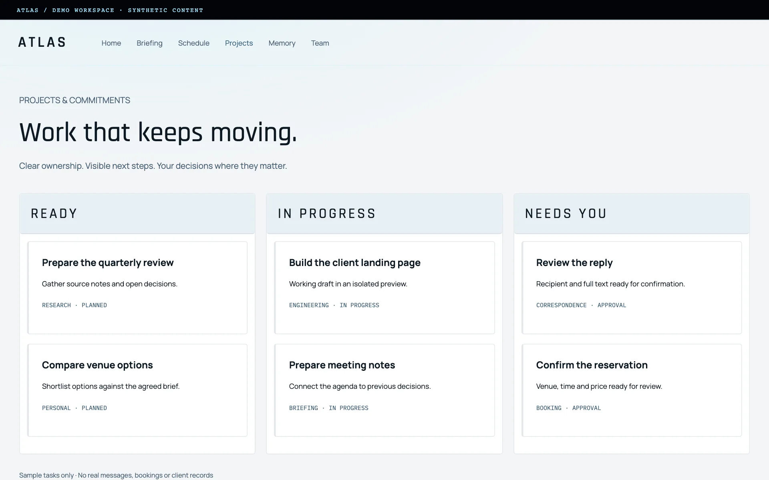The image size is (769, 480).
Task: Click 'Recipient and full text ready for confirmation.'
Action: 611,284
